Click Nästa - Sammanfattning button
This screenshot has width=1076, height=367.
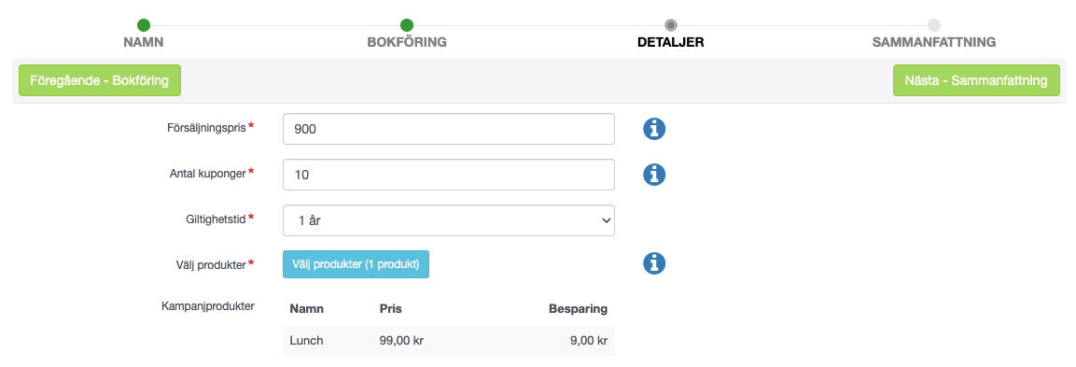pyautogui.click(x=976, y=80)
